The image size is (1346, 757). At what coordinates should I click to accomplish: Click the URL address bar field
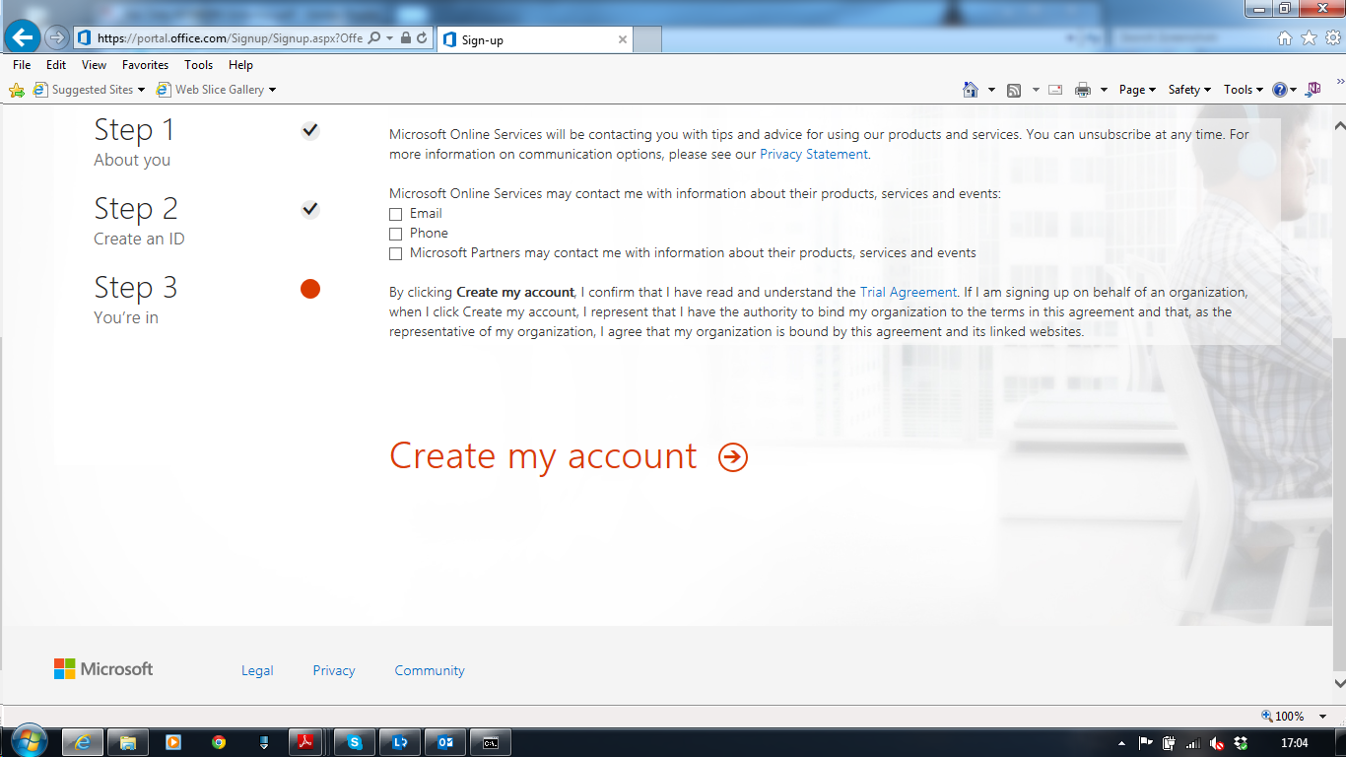[x=230, y=38]
